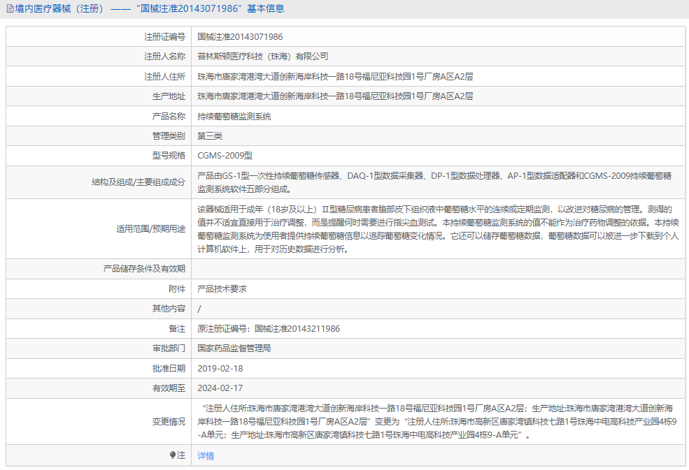Click the document icon in the page header

click(x=10, y=9)
